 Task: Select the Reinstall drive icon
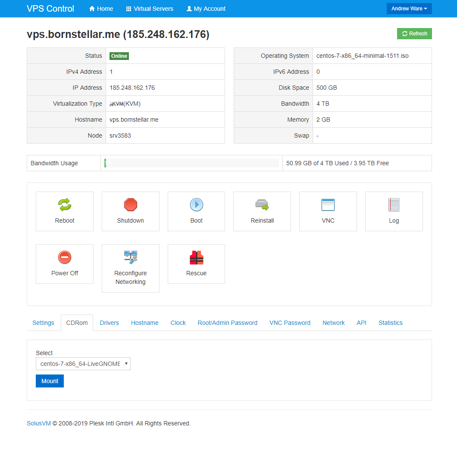(262, 205)
